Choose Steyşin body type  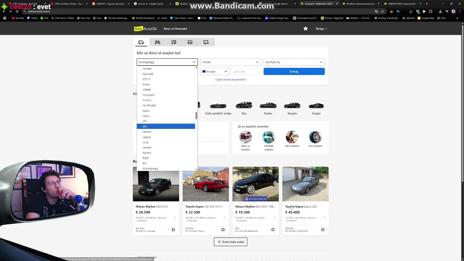tap(292, 108)
